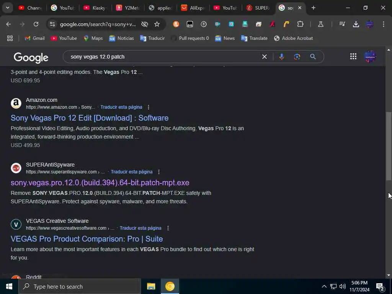Open the Noticias bookmark
The height and width of the screenshot is (294, 392).
(x=121, y=38)
